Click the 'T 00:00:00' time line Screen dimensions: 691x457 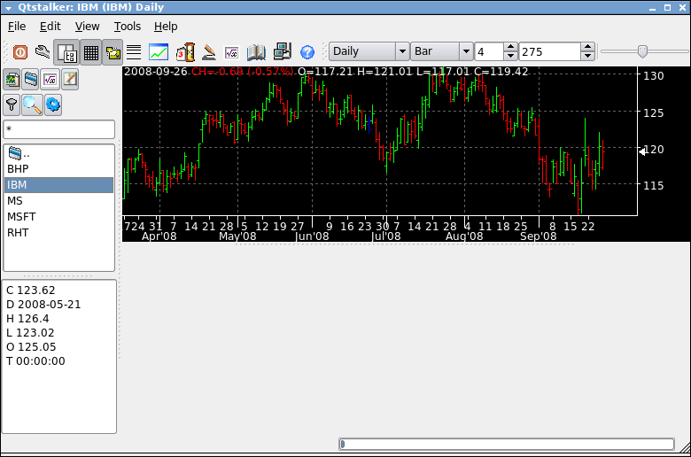coord(35,361)
